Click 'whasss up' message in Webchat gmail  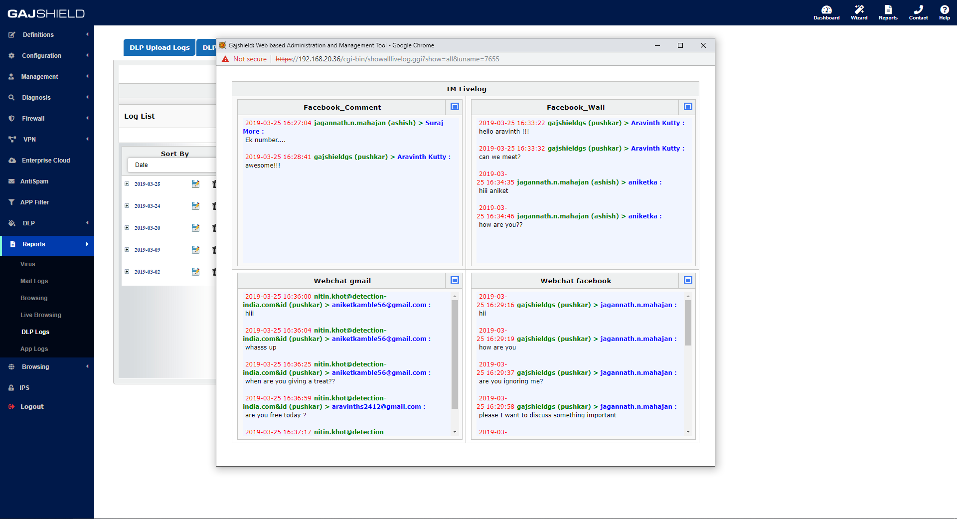[261, 347]
